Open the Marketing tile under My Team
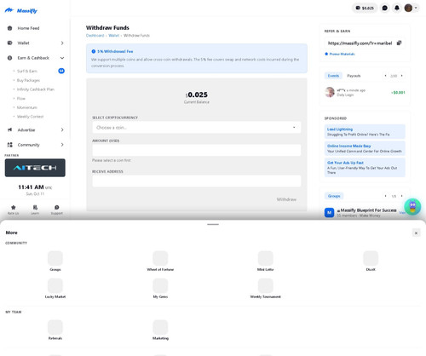 (160, 330)
